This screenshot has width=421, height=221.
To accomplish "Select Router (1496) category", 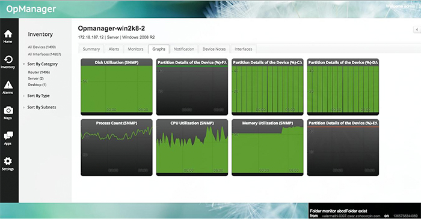I will 39,72.
